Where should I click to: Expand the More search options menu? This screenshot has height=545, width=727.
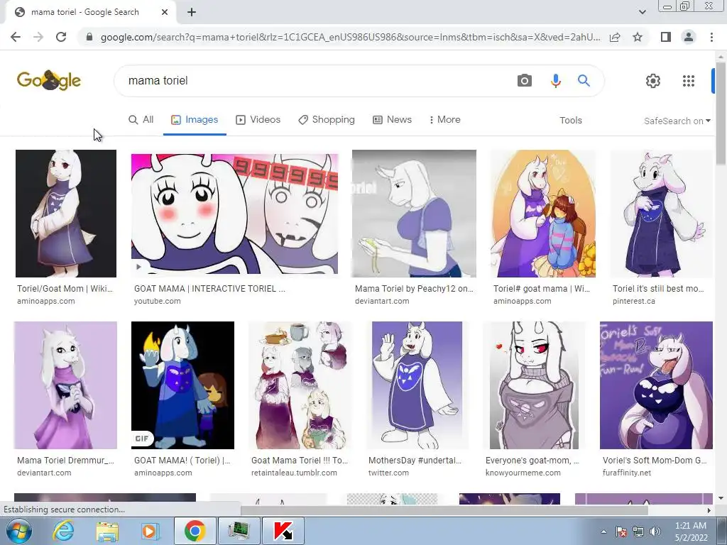(444, 119)
